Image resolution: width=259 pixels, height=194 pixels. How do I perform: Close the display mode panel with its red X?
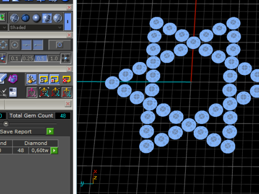69,35
